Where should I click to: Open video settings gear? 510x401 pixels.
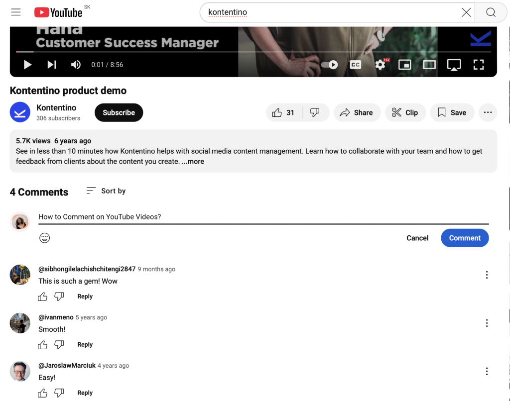coord(381,65)
